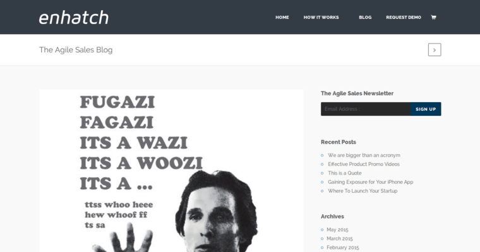View the May 2015 archive
This screenshot has width=480, height=252.
(337, 230)
